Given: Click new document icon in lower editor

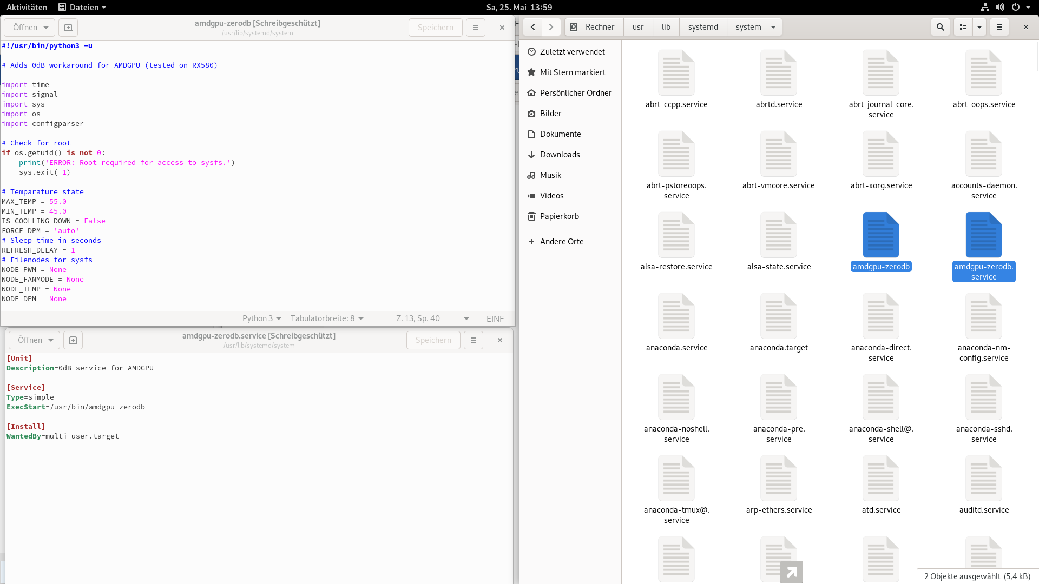Looking at the screenshot, I should click(73, 340).
